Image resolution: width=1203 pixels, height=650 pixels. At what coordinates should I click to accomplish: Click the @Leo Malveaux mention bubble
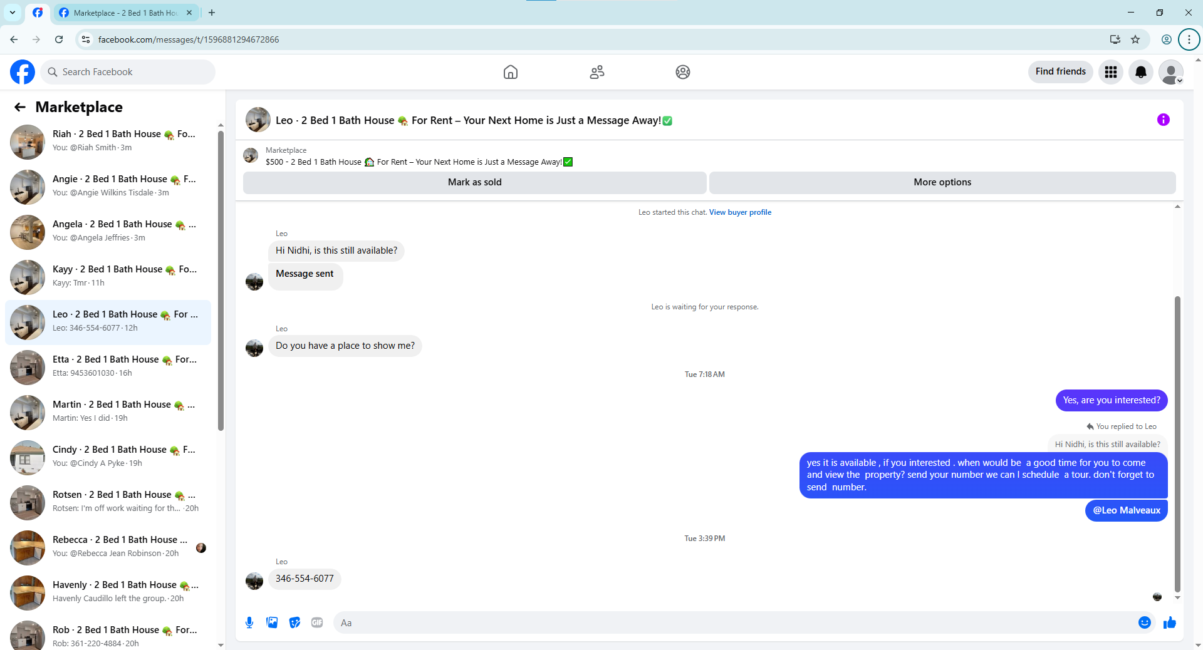pyautogui.click(x=1127, y=510)
